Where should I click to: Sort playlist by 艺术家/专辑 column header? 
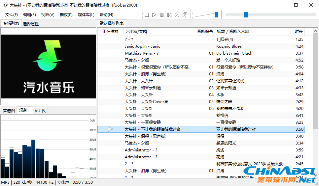click(x=136, y=32)
